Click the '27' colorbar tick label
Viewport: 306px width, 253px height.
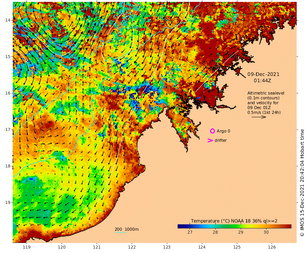tap(190, 232)
